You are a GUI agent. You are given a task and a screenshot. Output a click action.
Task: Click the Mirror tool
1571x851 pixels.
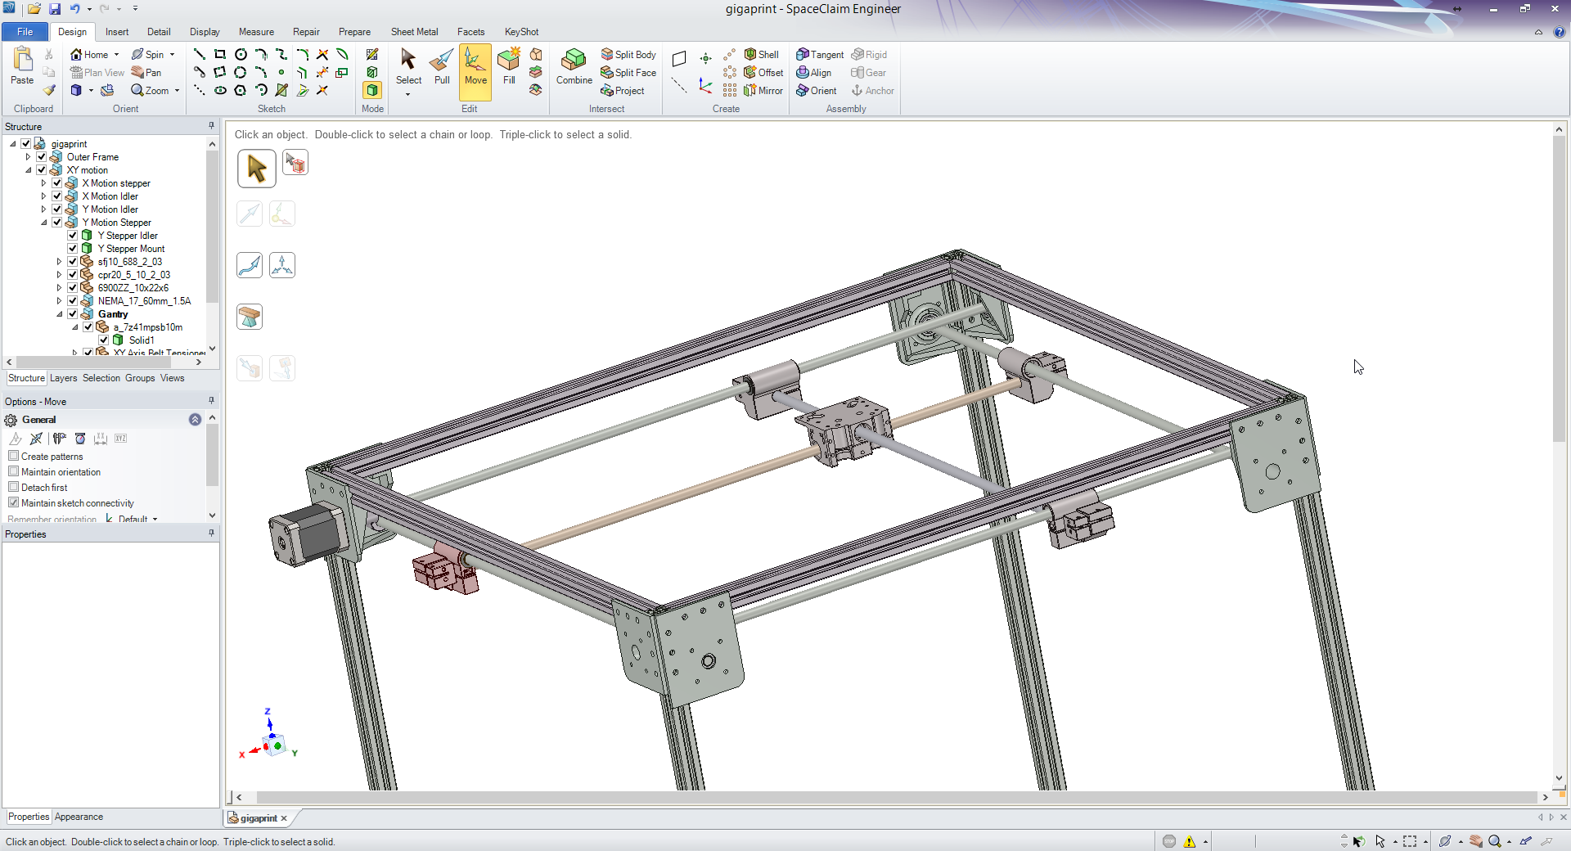763,91
